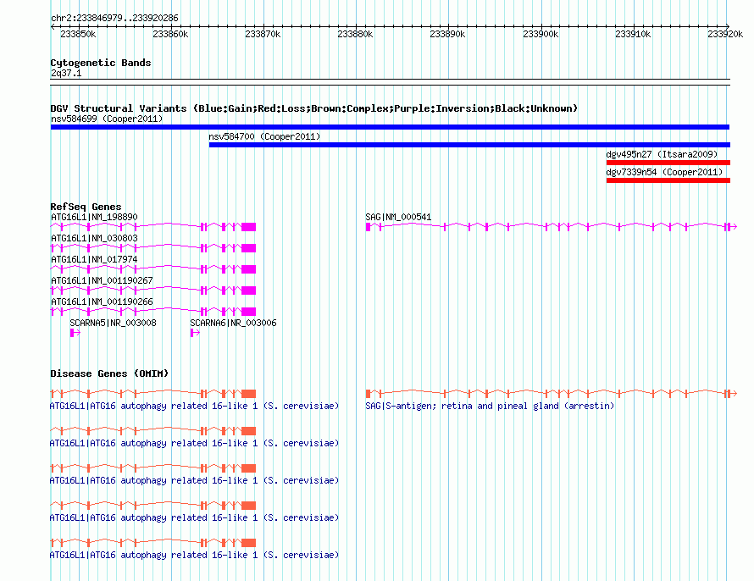Select the ATG16L1|NM_030803 gene glyph

click(x=152, y=248)
